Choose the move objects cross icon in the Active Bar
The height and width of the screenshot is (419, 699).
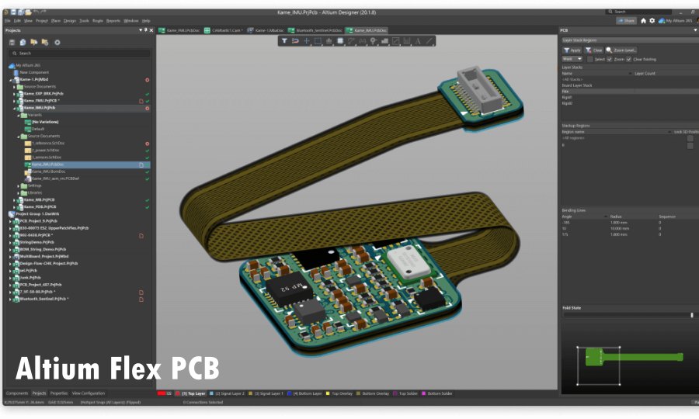307,41
